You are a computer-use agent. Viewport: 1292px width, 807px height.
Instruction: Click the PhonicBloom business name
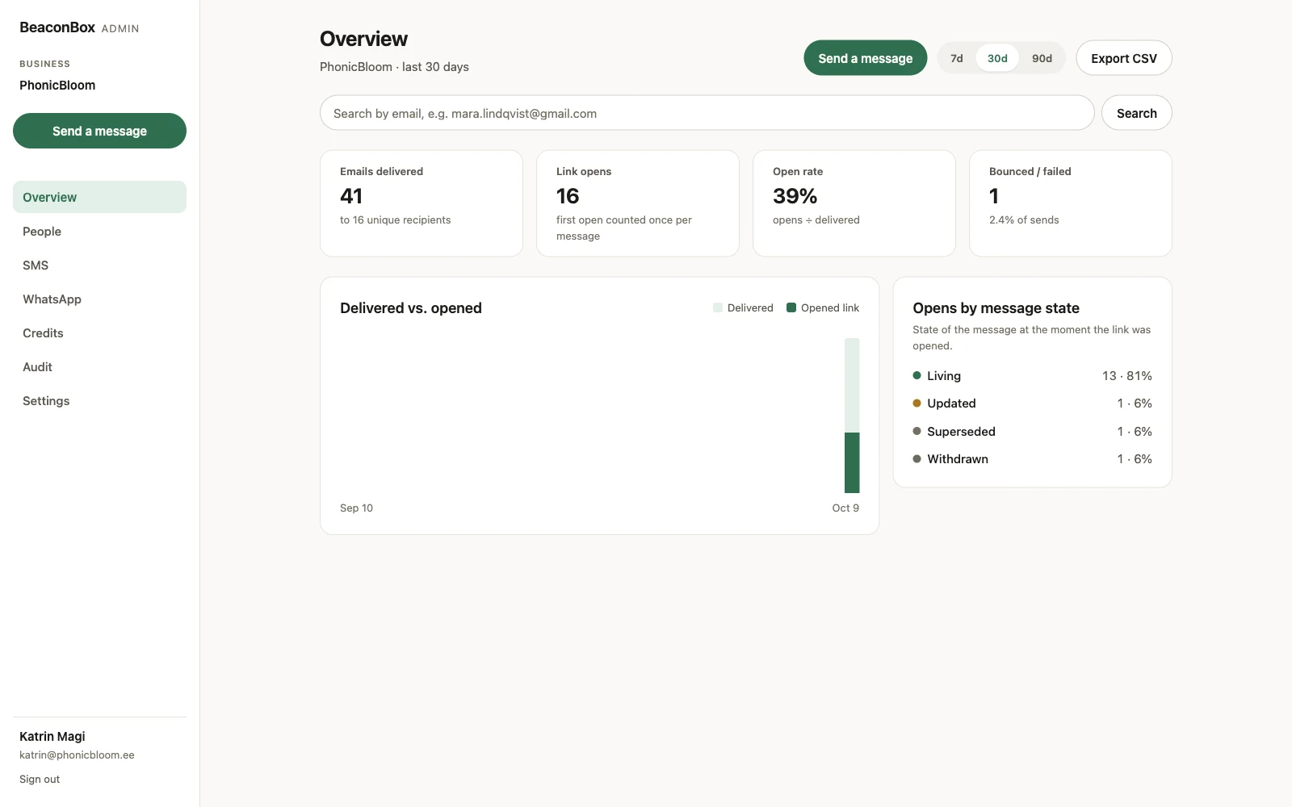(57, 86)
